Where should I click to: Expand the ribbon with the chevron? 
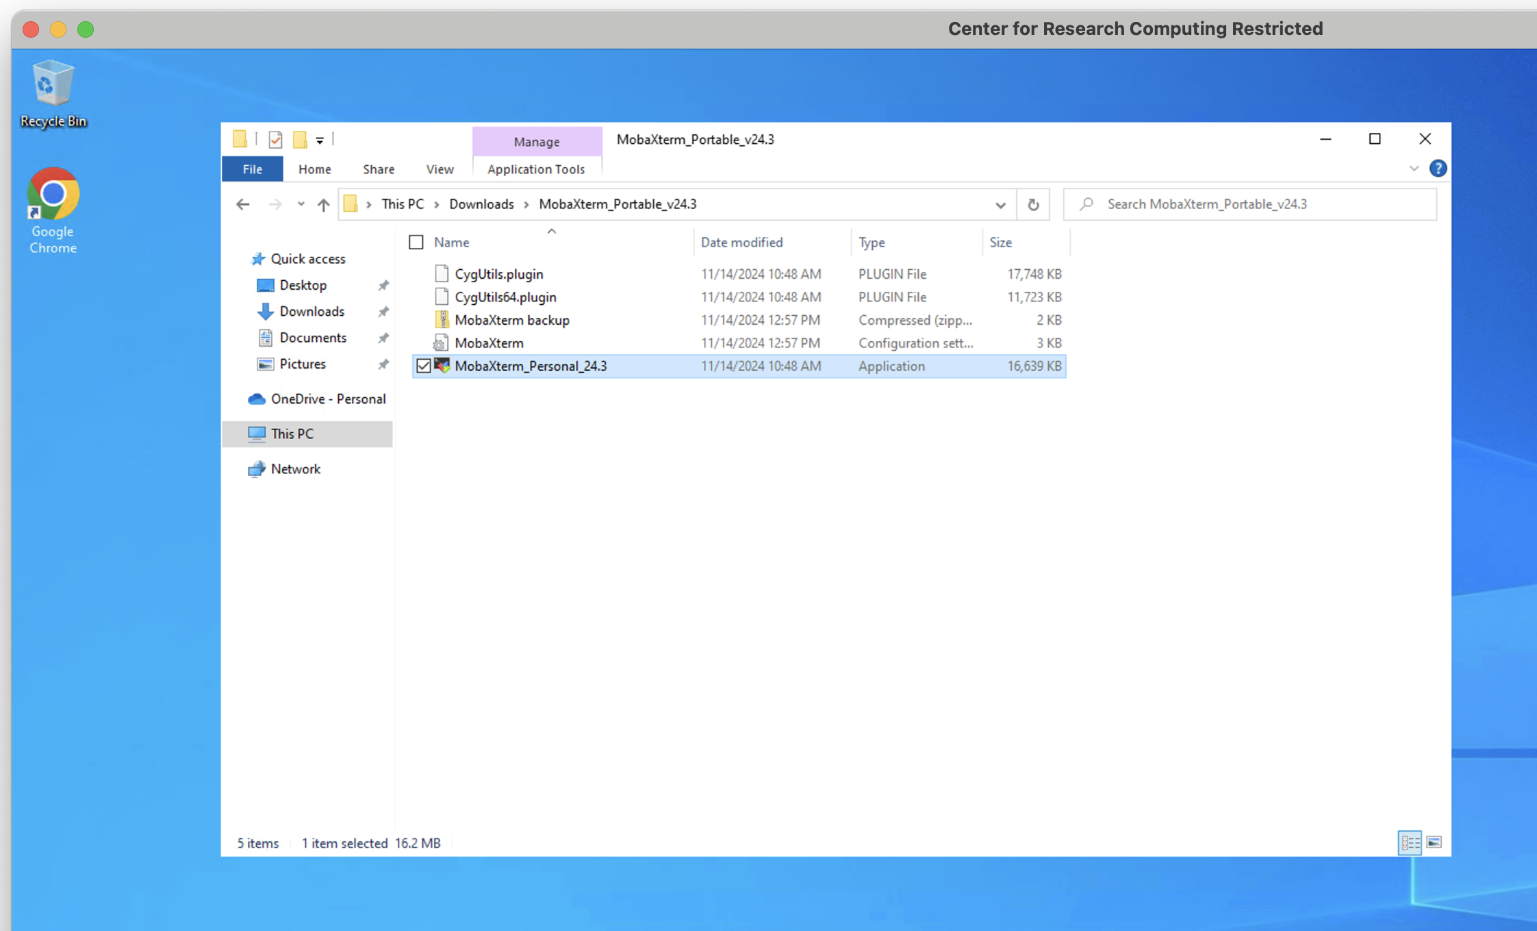(x=1414, y=169)
